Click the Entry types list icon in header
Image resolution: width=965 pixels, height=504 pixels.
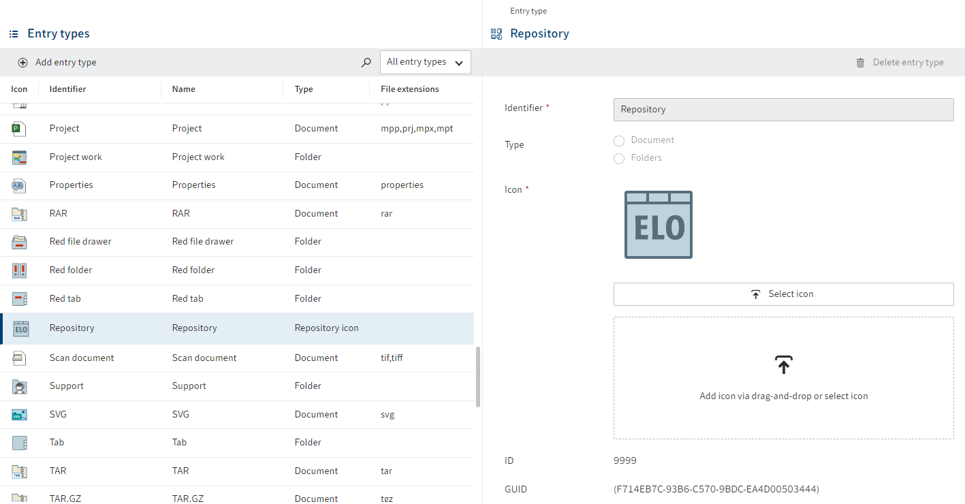point(14,33)
